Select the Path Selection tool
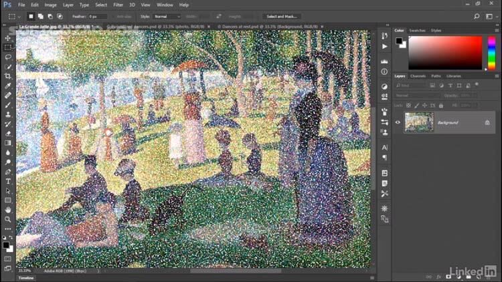Screen dimensions: 502x282 (8, 191)
